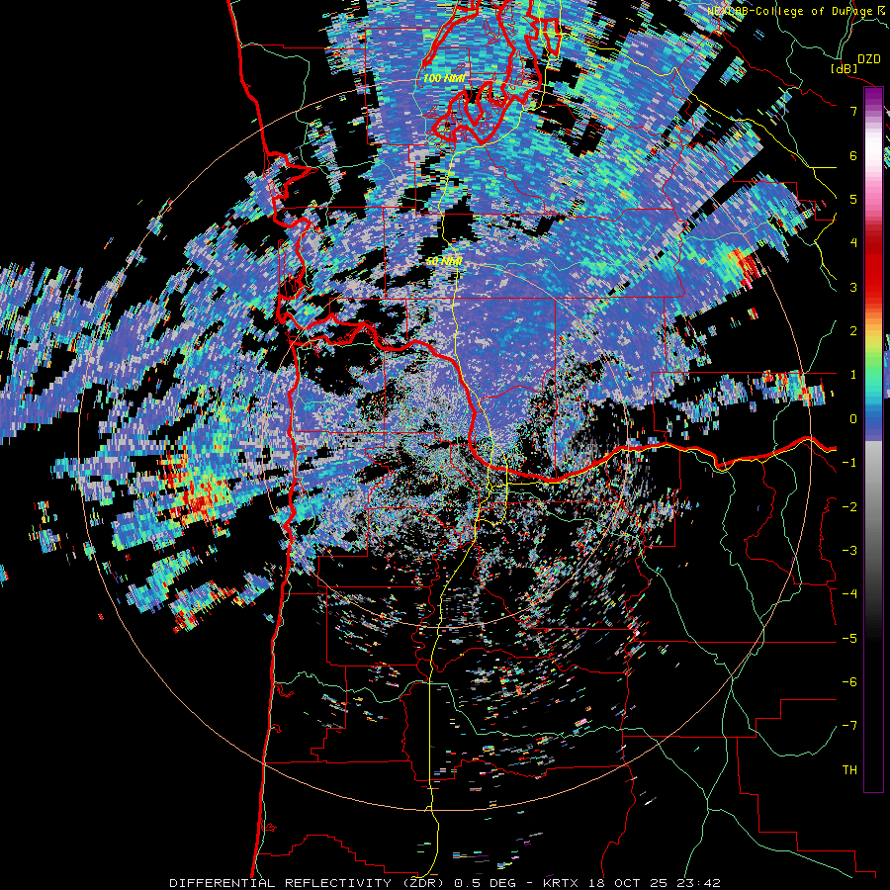Click the -6 value on color scale

pyautogui.click(x=849, y=682)
